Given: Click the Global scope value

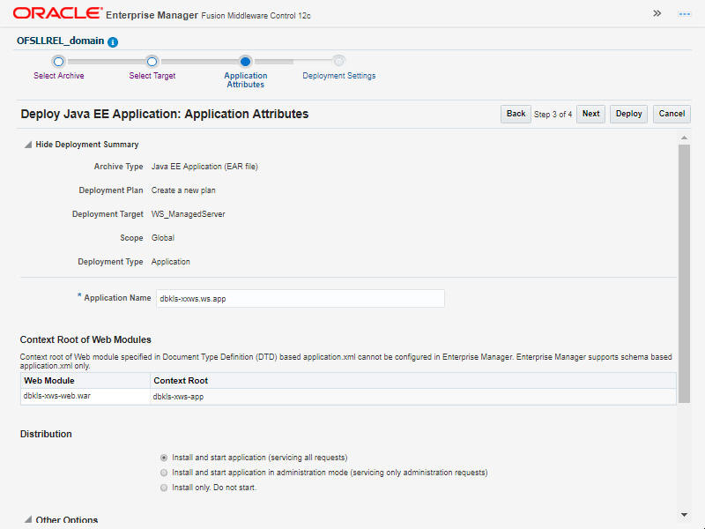Looking at the screenshot, I should coord(163,238).
